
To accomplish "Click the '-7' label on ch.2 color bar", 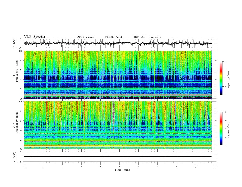I will click(x=225, y=145).
